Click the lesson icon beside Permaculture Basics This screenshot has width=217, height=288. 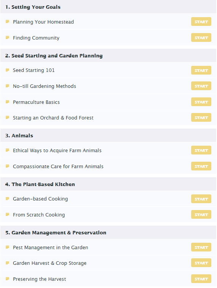click(x=7, y=102)
